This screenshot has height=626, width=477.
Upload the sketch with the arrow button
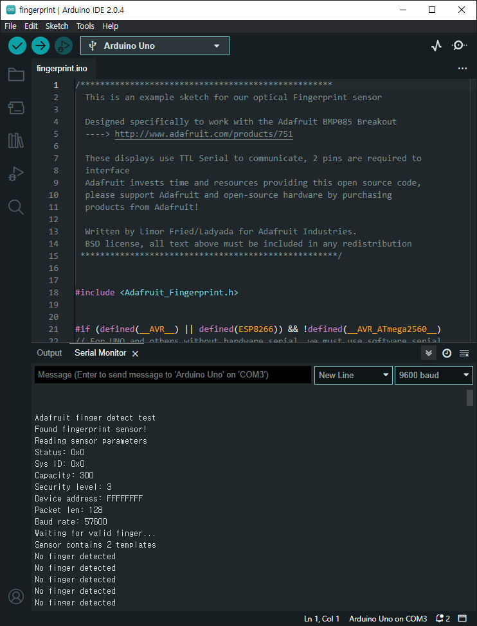coord(40,46)
